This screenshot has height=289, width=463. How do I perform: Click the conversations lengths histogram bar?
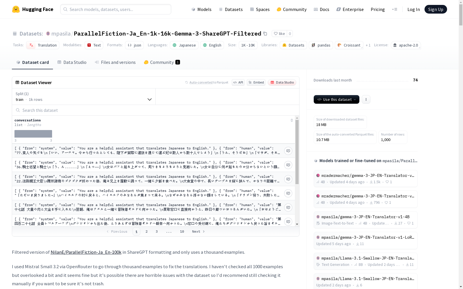point(33,134)
